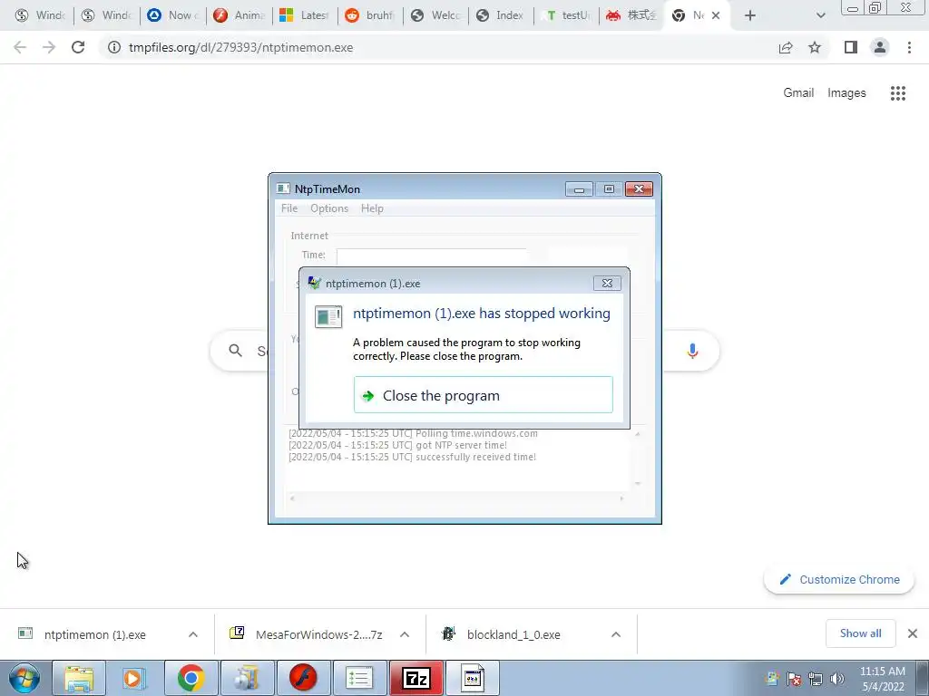Open the Options menu in NtpTimeMon
This screenshot has width=929, height=696.
[329, 208]
